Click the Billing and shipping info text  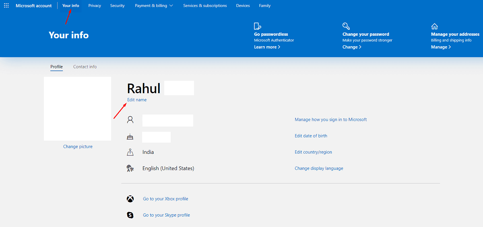[451, 40]
